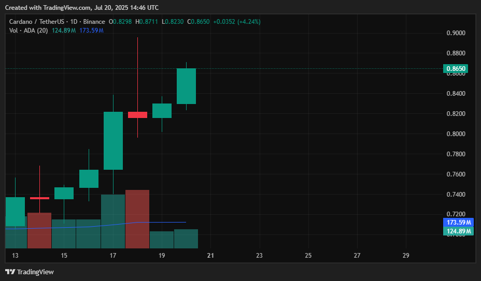Select the Vol · ADA (20) indicator label
This screenshot has width=481, height=281.
(29, 31)
